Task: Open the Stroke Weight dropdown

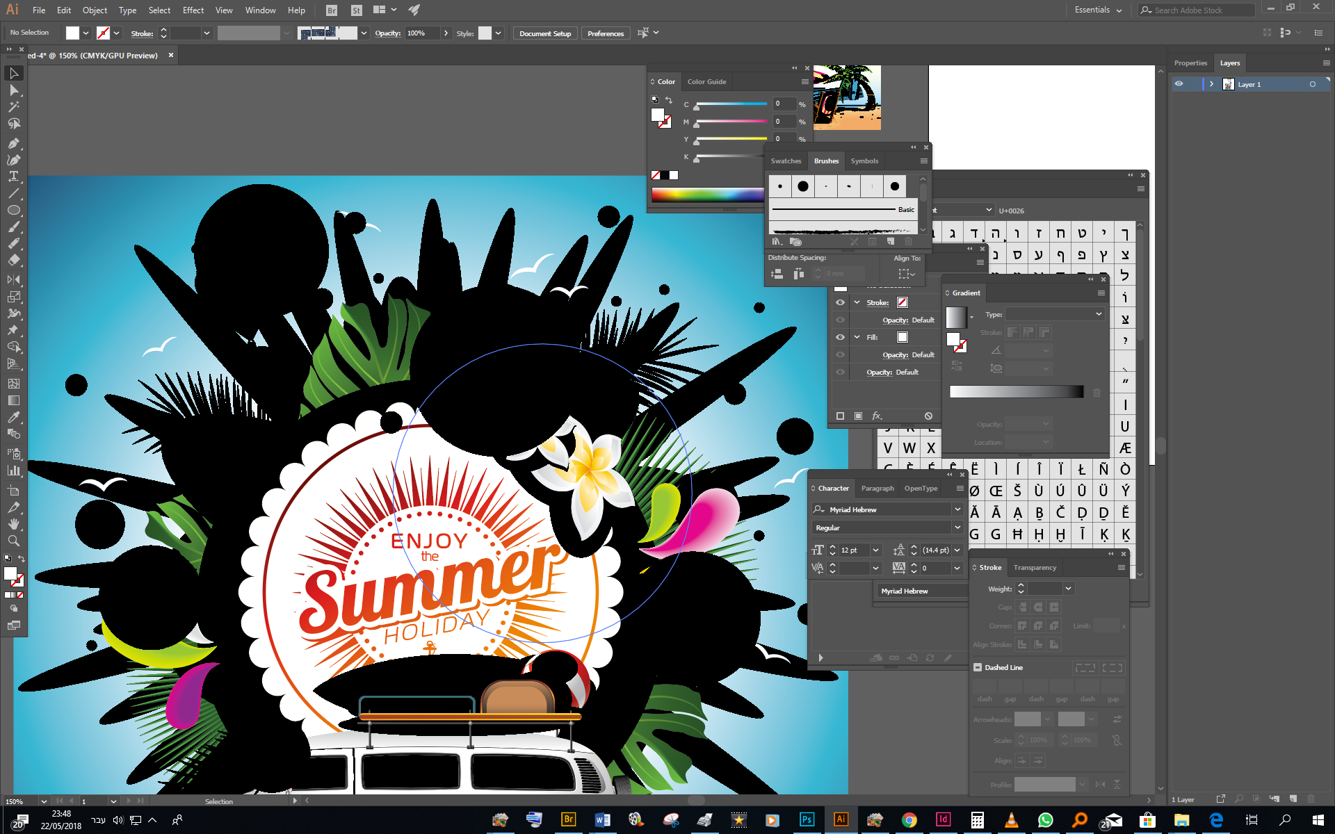Action: (x=1068, y=589)
